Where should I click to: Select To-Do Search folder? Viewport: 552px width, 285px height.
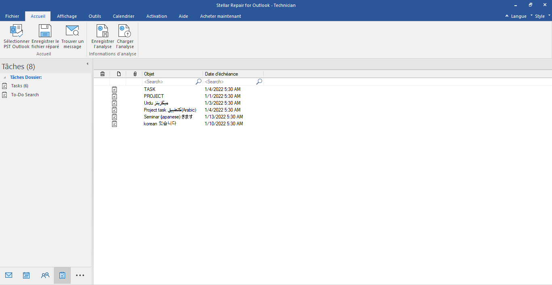point(25,95)
